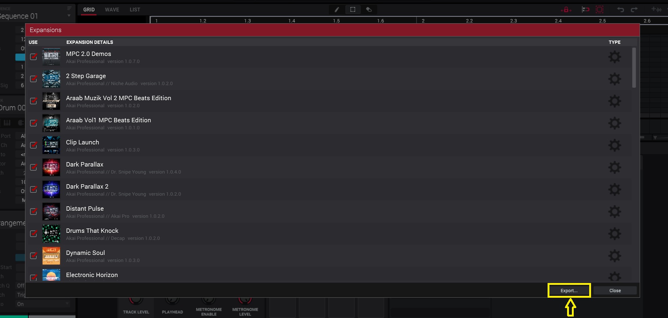The height and width of the screenshot is (318, 668).
Task: Open the sequence panel hamburger menu
Action: point(69,8)
